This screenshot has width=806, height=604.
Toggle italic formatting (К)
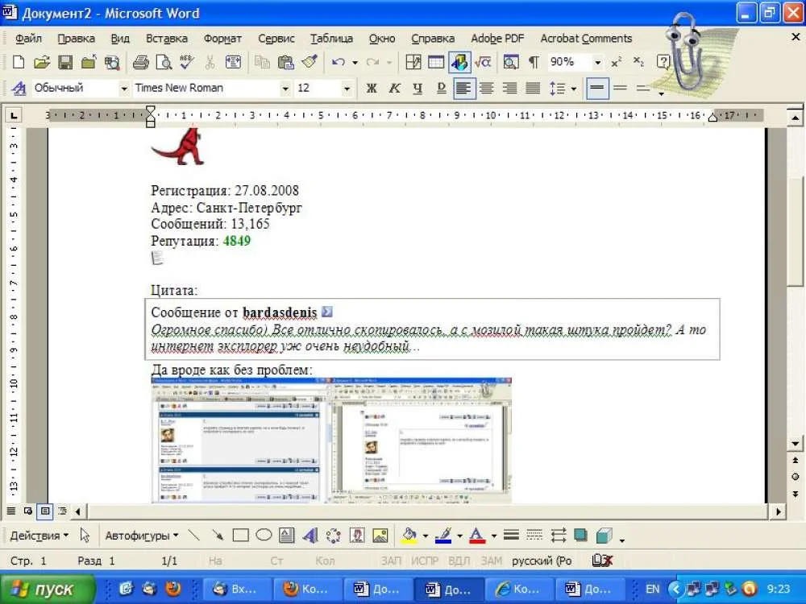click(394, 89)
